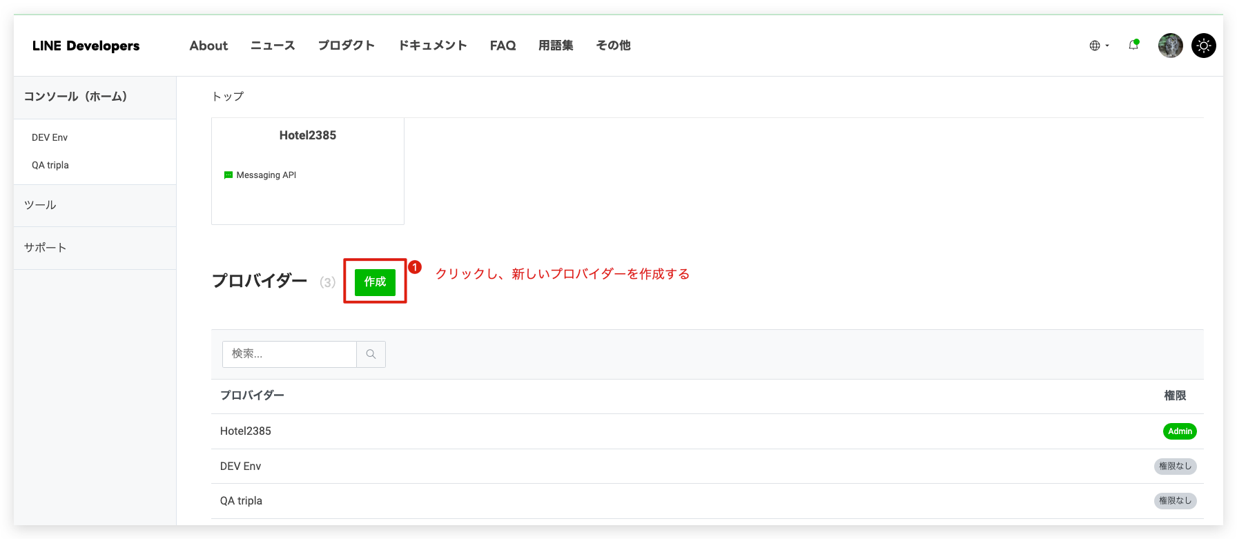Open the FAQ menu item
The image size is (1237, 539).
(x=503, y=46)
